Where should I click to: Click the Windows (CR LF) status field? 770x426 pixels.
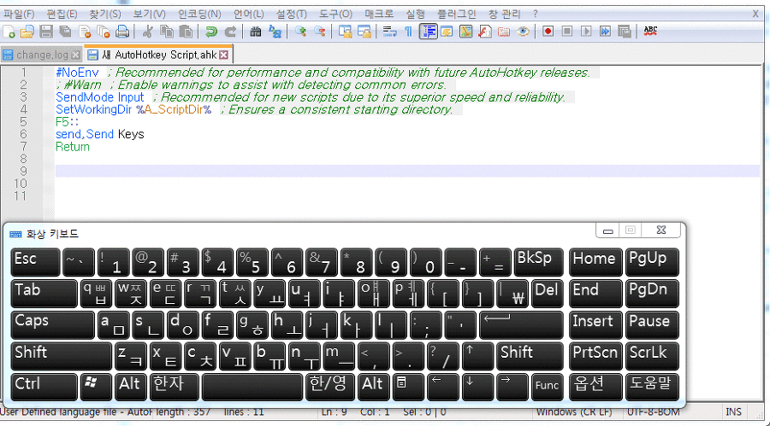(x=573, y=411)
